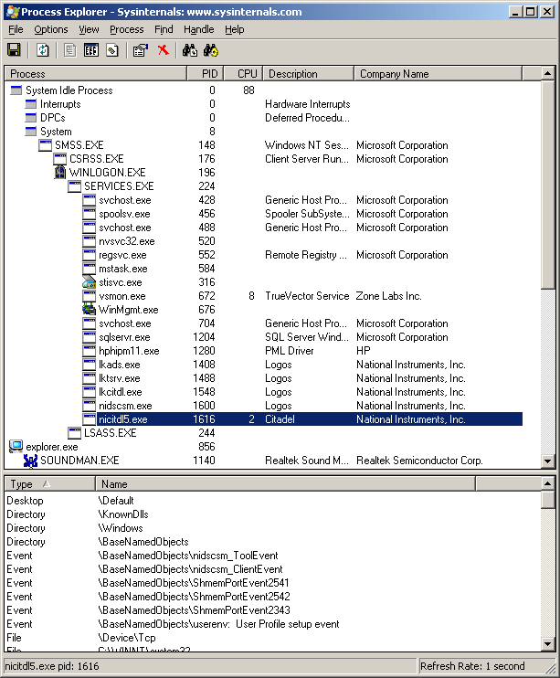
Task: Sort by the PID column header
Action: [206, 74]
